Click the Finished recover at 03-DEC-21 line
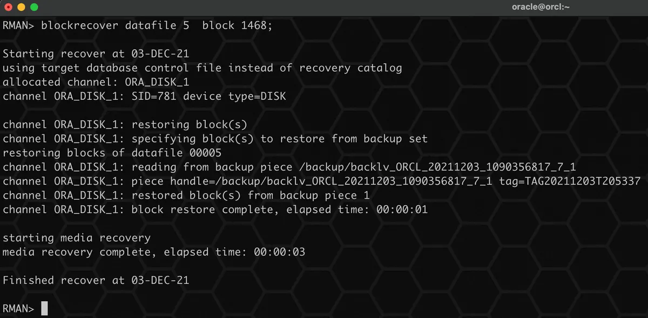Image resolution: width=648 pixels, height=318 pixels. (96, 280)
